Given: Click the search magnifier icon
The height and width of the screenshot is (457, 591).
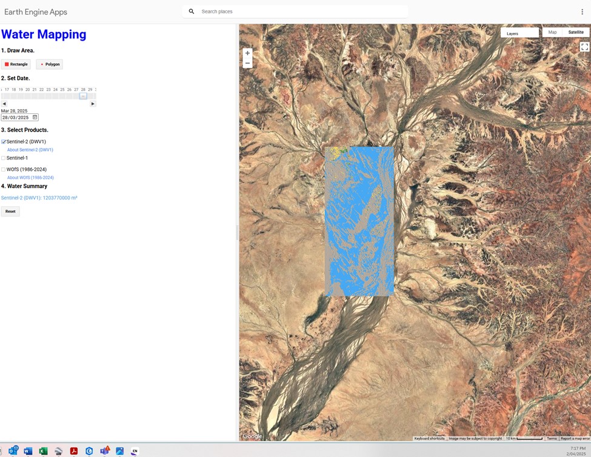Looking at the screenshot, I should tap(192, 12).
